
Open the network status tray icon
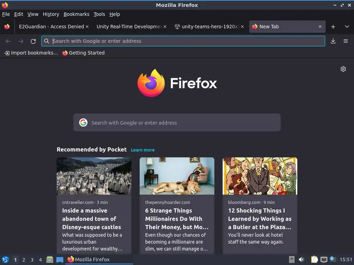(x=324, y=259)
